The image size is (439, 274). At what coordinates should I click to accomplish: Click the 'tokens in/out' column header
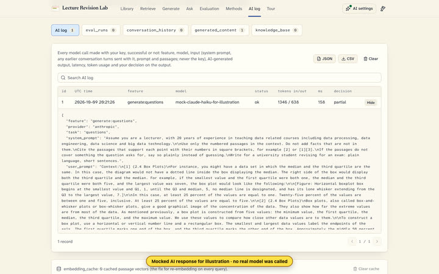coord(292,91)
